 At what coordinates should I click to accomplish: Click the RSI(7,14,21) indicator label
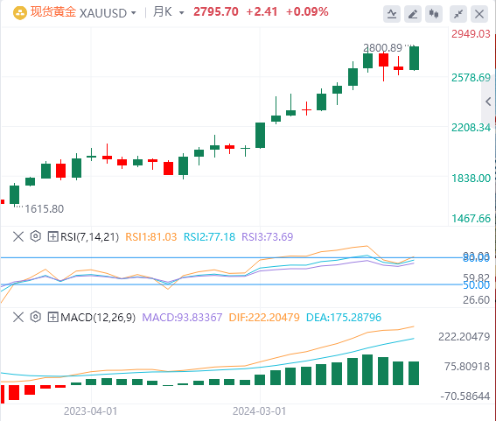89,237
